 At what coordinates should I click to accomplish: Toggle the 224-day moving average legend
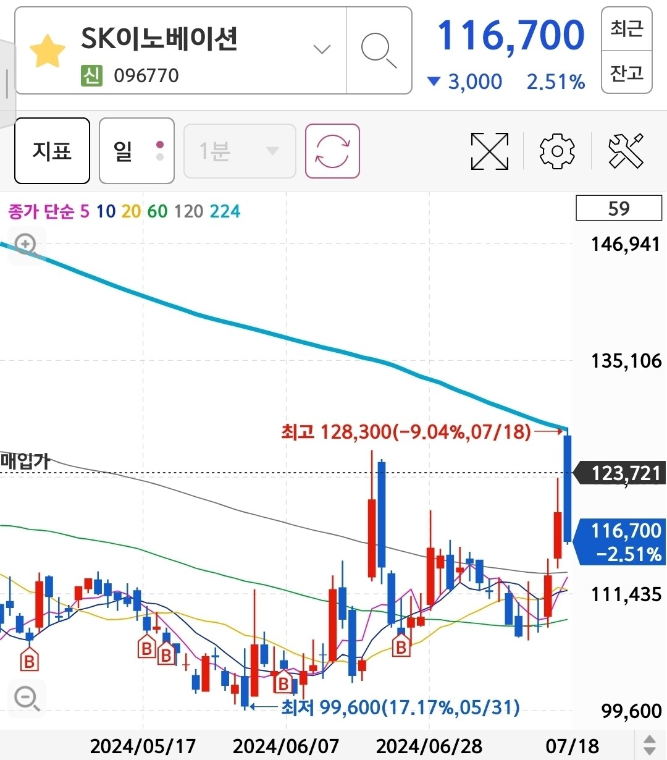[x=225, y=211]
